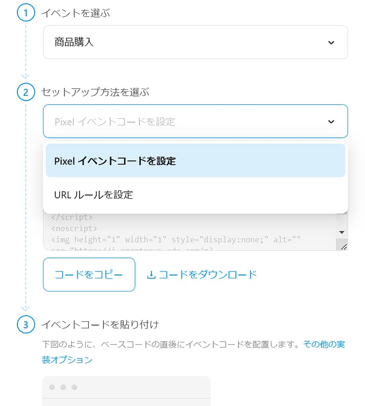Click the browser window illustration below step 3
This screenshot has width=365, height=406.
[126, 391]
